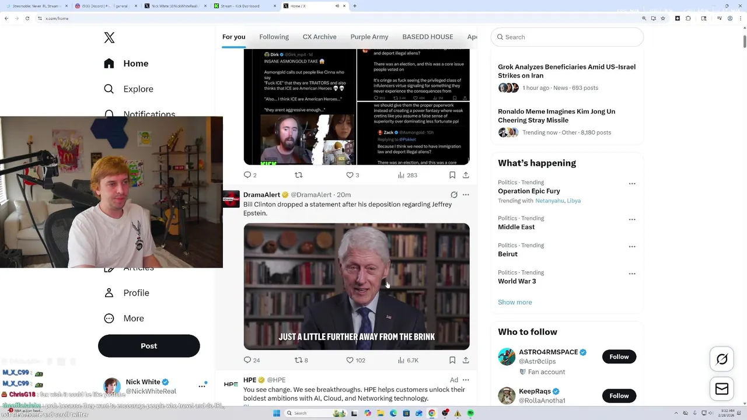Open DramaAlert profile avatar
The width and height of the screenshot is (747, 420).
point(231,199)
